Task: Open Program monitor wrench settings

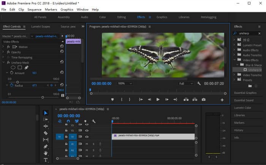Action: point(199,83)
